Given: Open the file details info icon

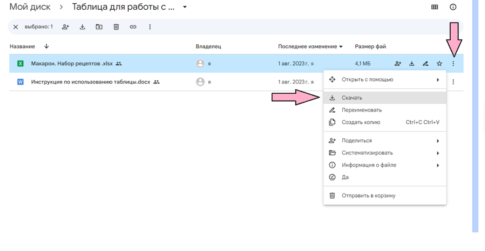Looking at the screenshot, I should point(453,7).
